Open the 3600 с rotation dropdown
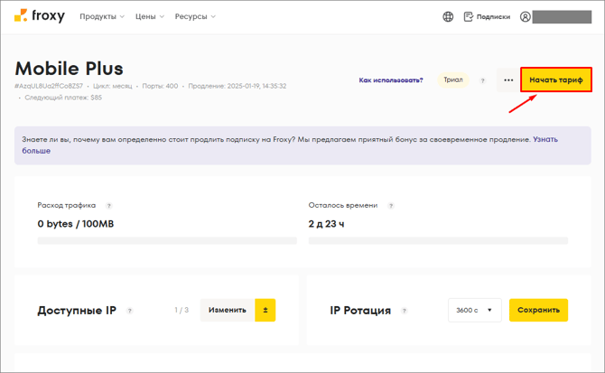605x373 pixels. [475, 310]
